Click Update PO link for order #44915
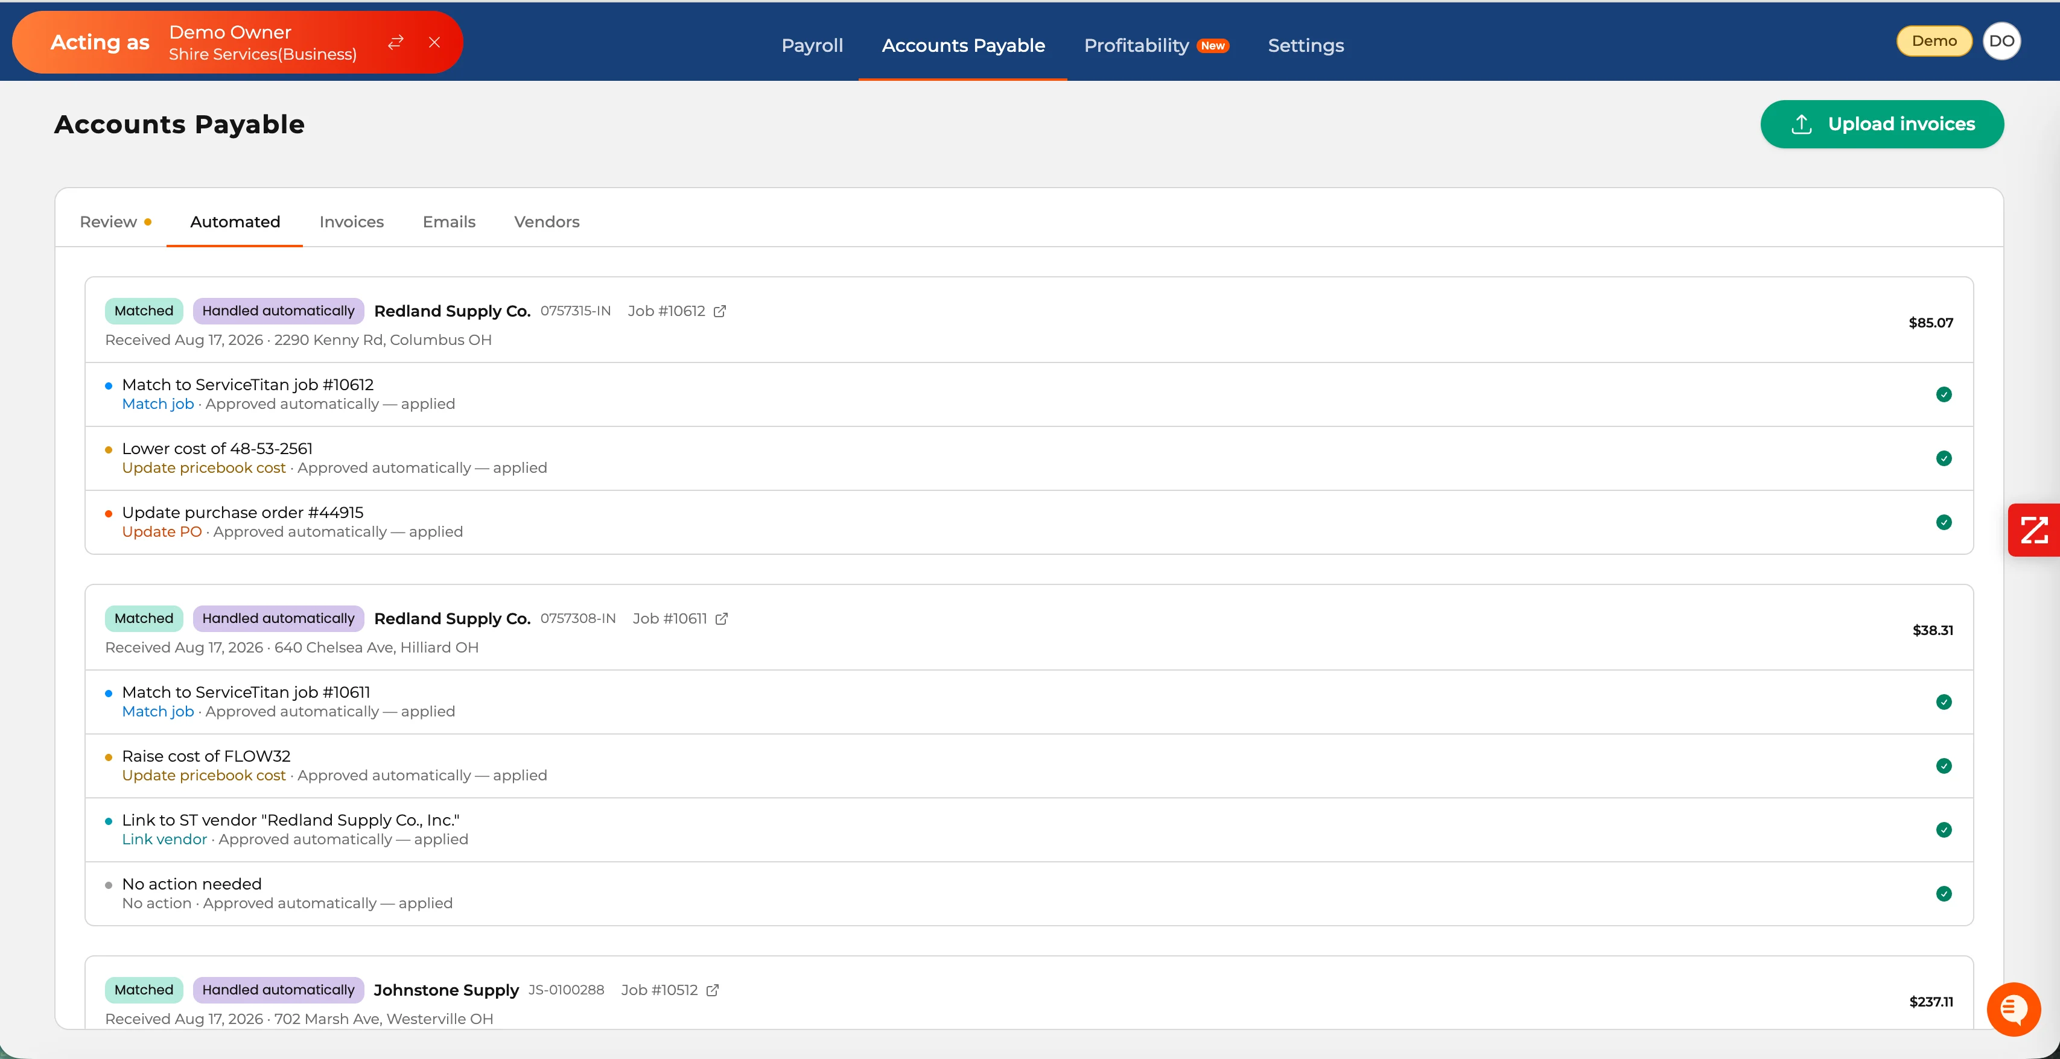Image resolution: width=2060 pixels, height=1059 pixels. click(162, 533)
